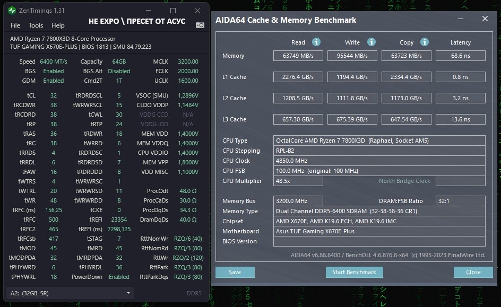The image size is (501, 307).
Task: Click the empty BIOS Version field
Action: point(379,241)
